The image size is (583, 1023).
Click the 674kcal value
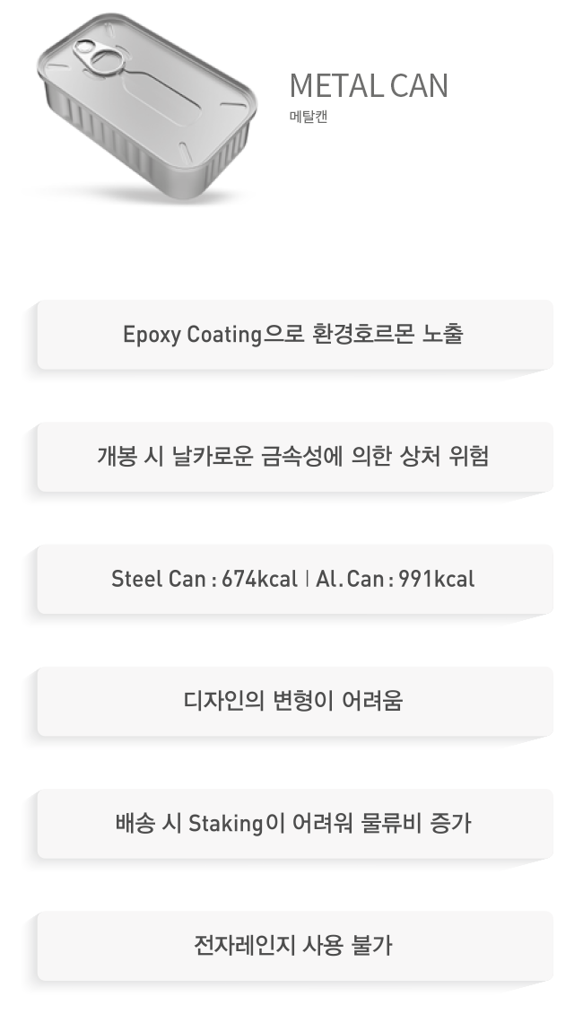tap(258, 579)
